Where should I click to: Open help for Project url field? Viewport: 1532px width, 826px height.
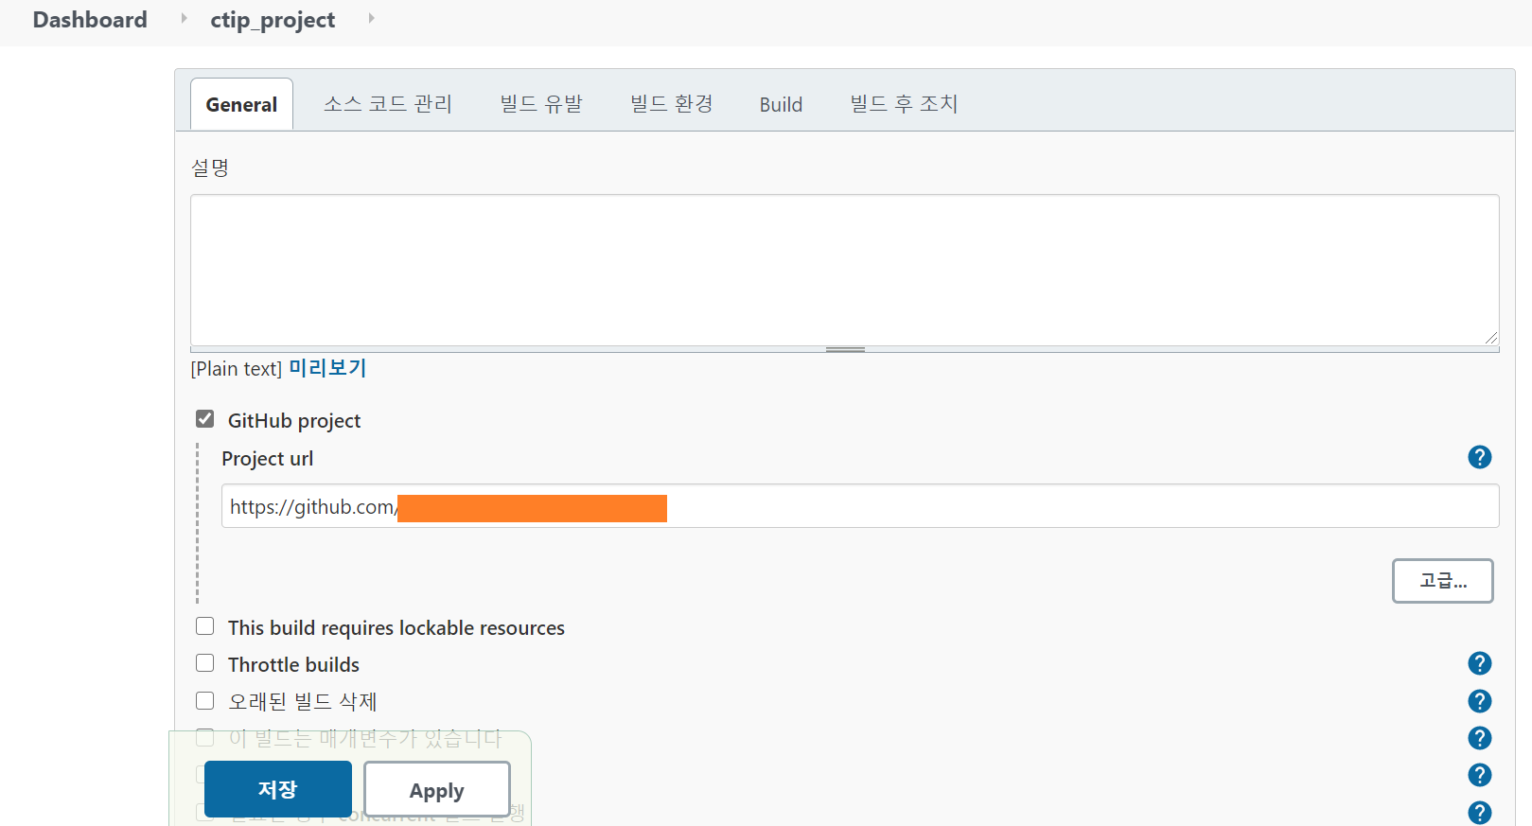[1479, 458]
